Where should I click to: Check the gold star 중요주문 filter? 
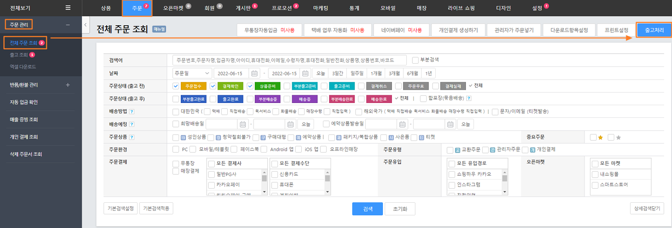pyautogui.click(x=593, y=137)
